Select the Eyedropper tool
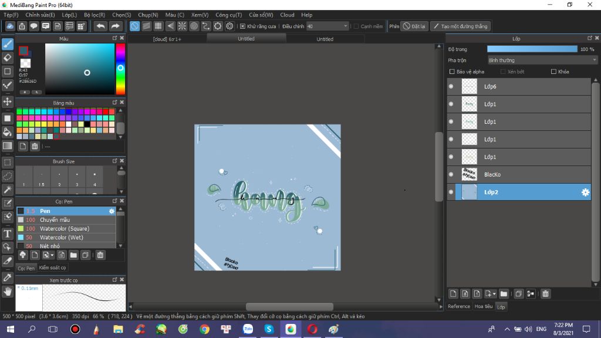The height and width of the screenshot is (338, 601). pos(7,278)
